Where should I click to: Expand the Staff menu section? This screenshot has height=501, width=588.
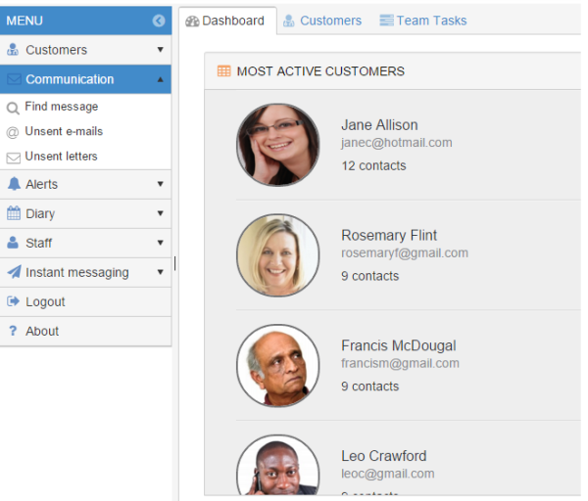(x=160, y=243)
